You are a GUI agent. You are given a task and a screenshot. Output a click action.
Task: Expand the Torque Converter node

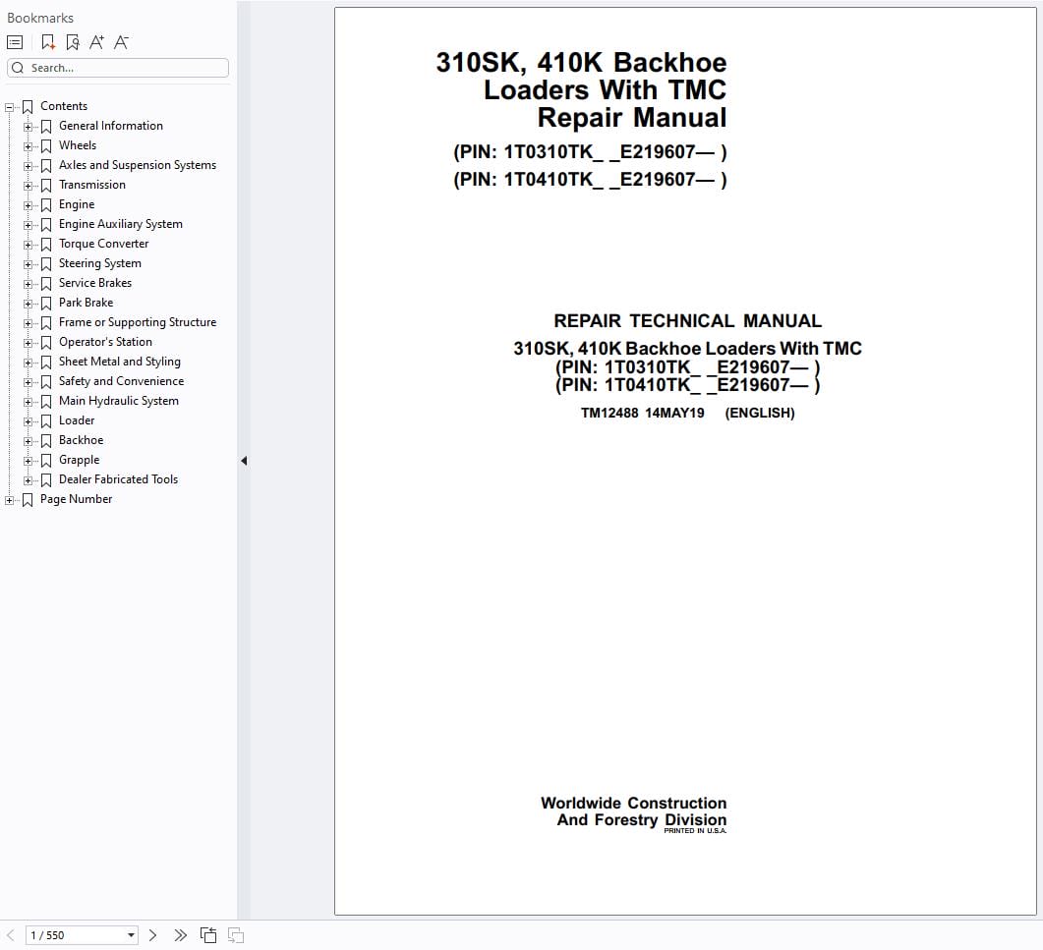(x=28, y=245)
